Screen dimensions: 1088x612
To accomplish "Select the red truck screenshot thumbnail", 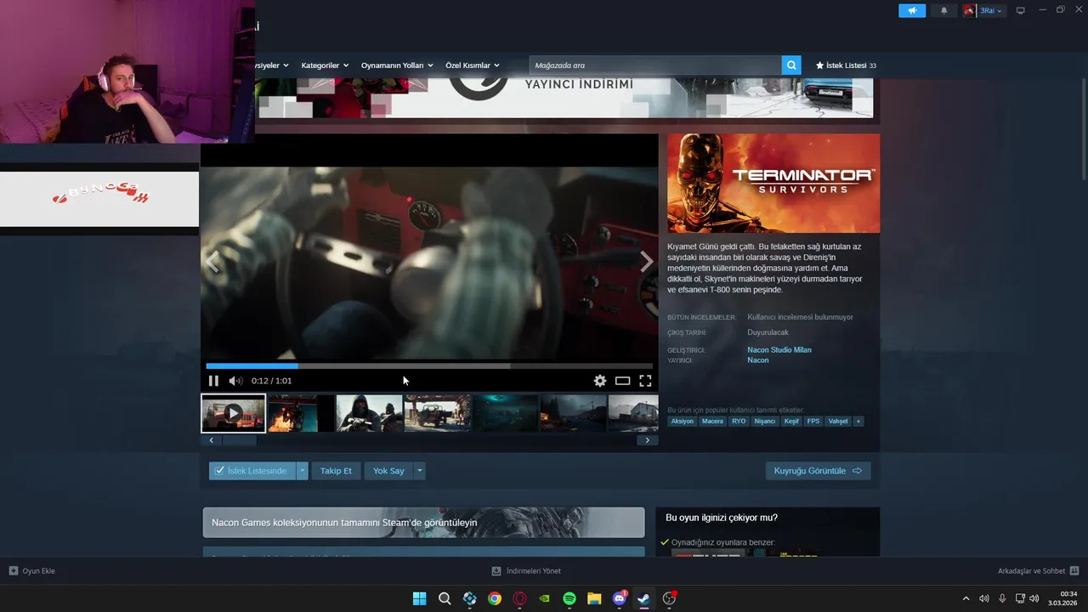I will pyautogui.click(x=437, y=413).
